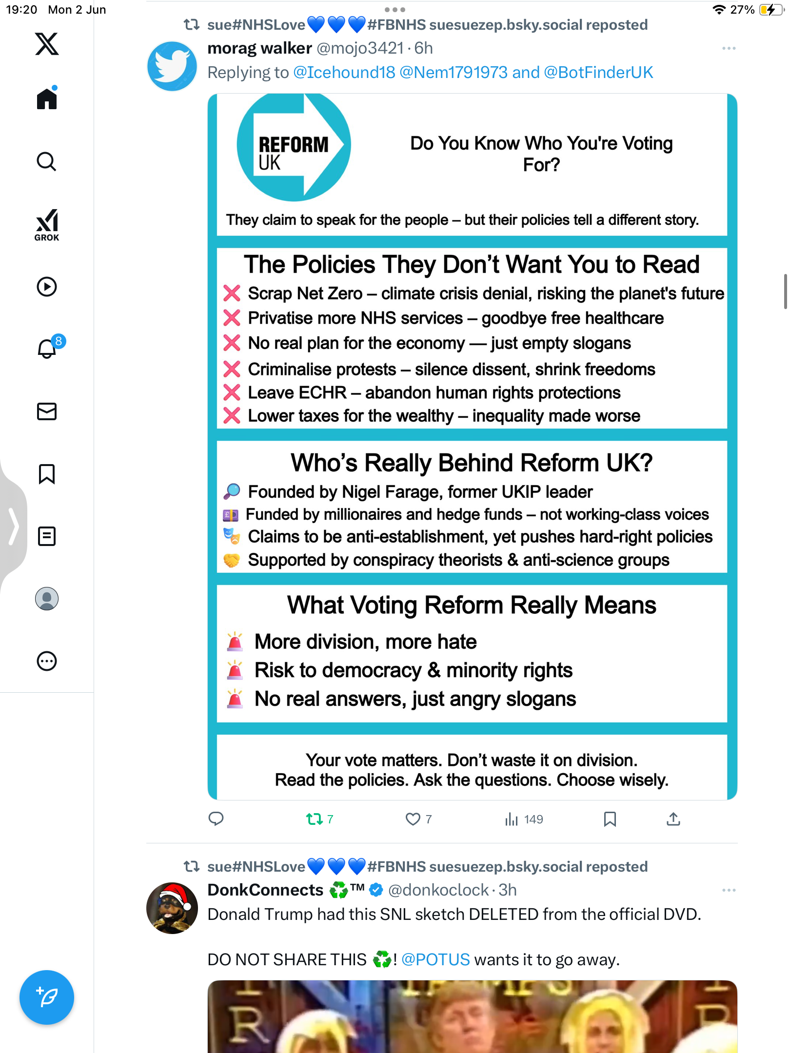Open the X logo home
Image resolution: width=790 pixels, height=1053 pixels.
[47, 44]
